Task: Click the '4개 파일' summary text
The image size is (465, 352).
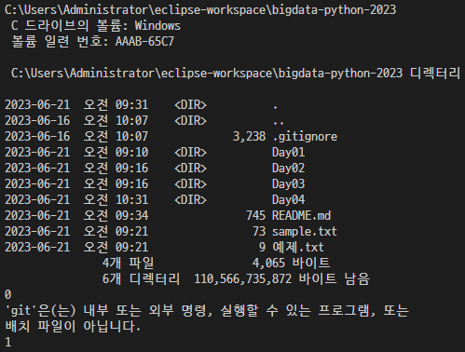Action: [x=128, y=264]
